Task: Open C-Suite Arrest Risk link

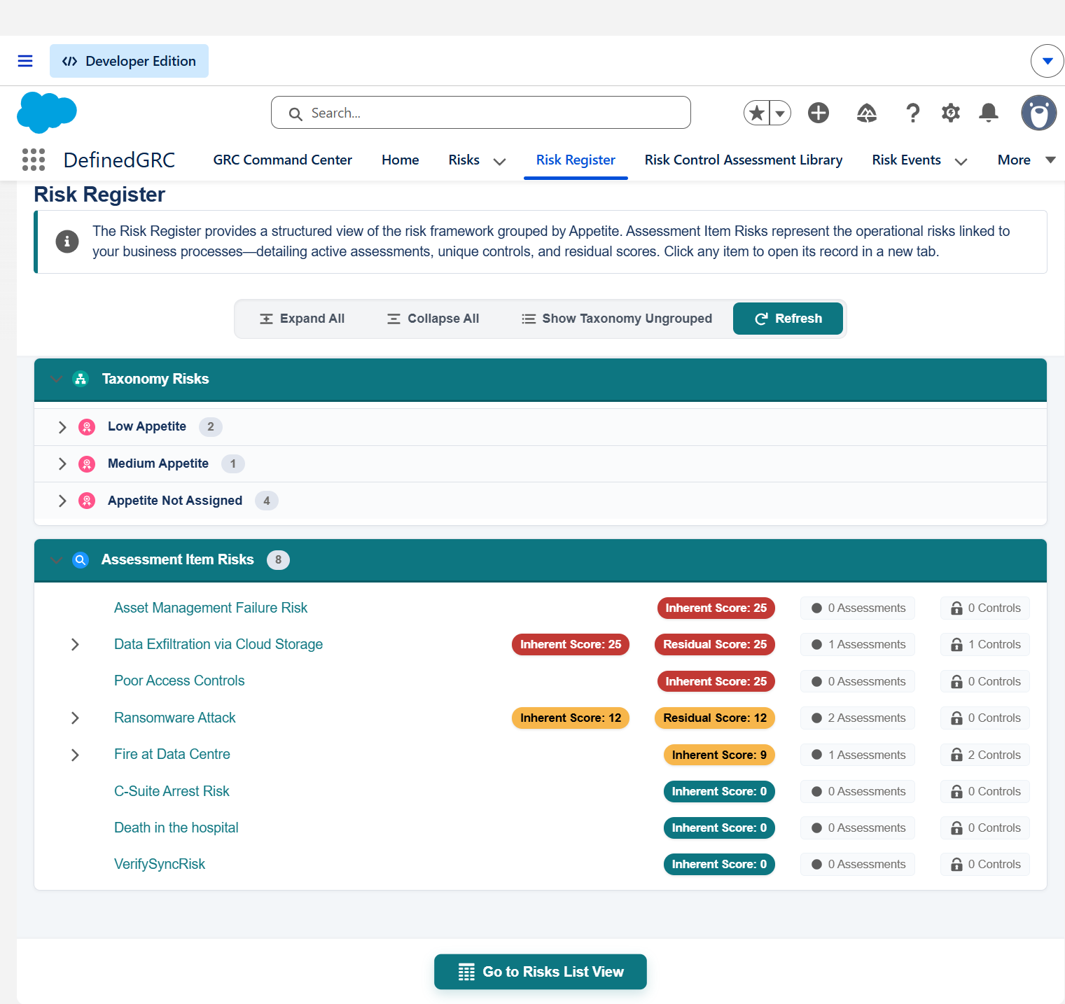Action: (x=172, y=791)
